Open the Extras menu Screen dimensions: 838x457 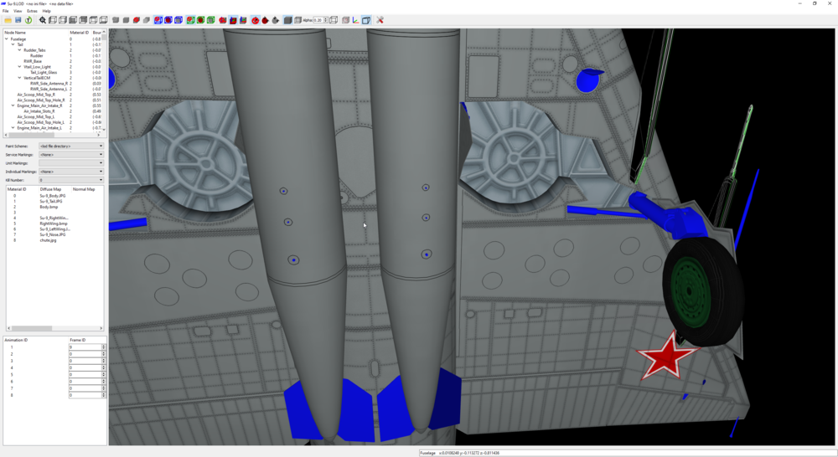click(x=33, y=11)
